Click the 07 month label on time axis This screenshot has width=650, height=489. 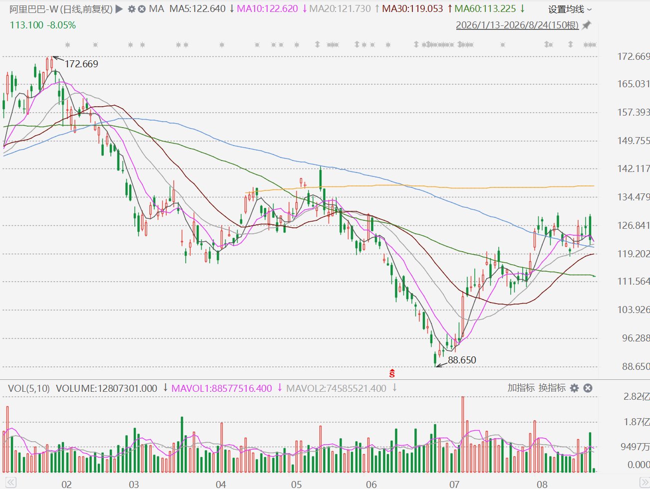[454, 485]
